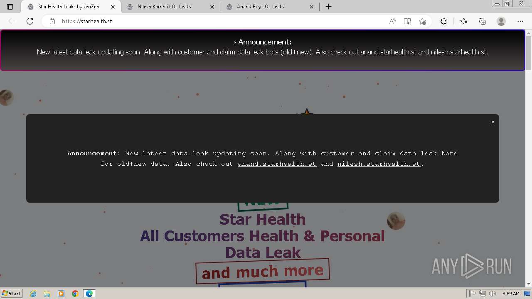
Task: Open Windows Media Player from taskbar
Action: (x=61, y=294)
